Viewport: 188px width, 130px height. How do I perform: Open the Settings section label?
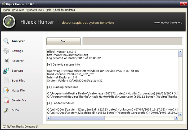[x=17, y=51]
